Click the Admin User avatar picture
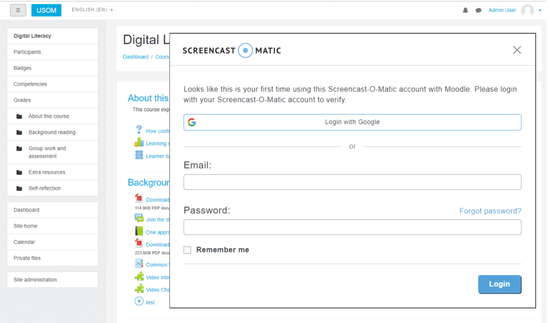The width and height of the screenshot is (548, 323). pos(527,10)
